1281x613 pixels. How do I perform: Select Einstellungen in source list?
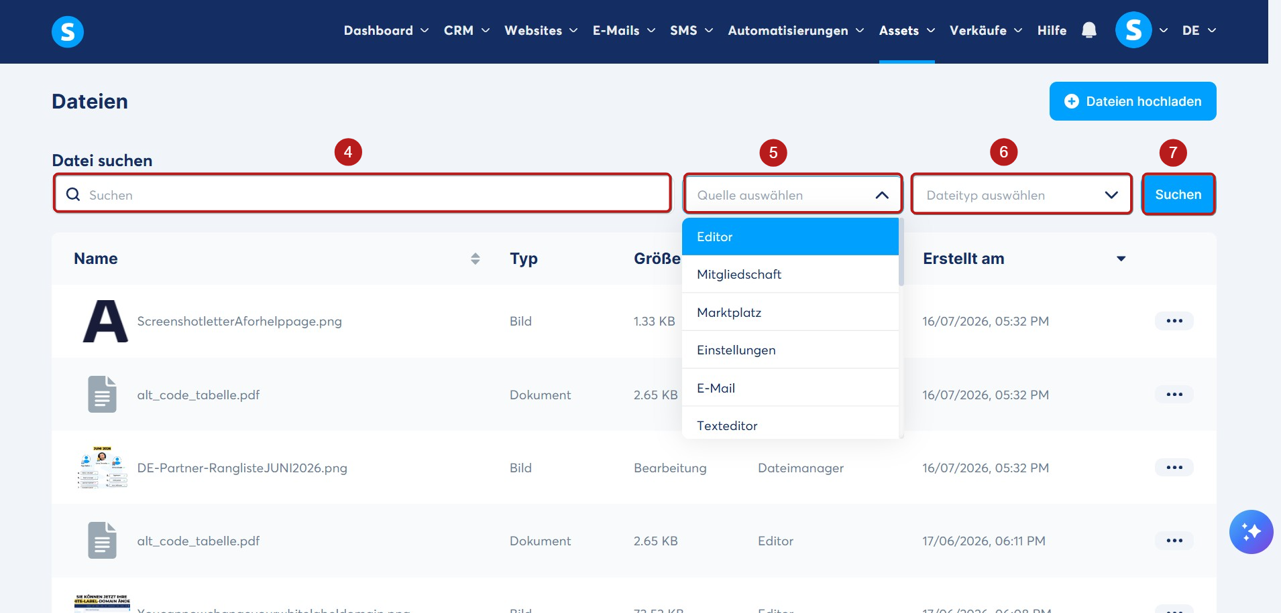[790, 350]
